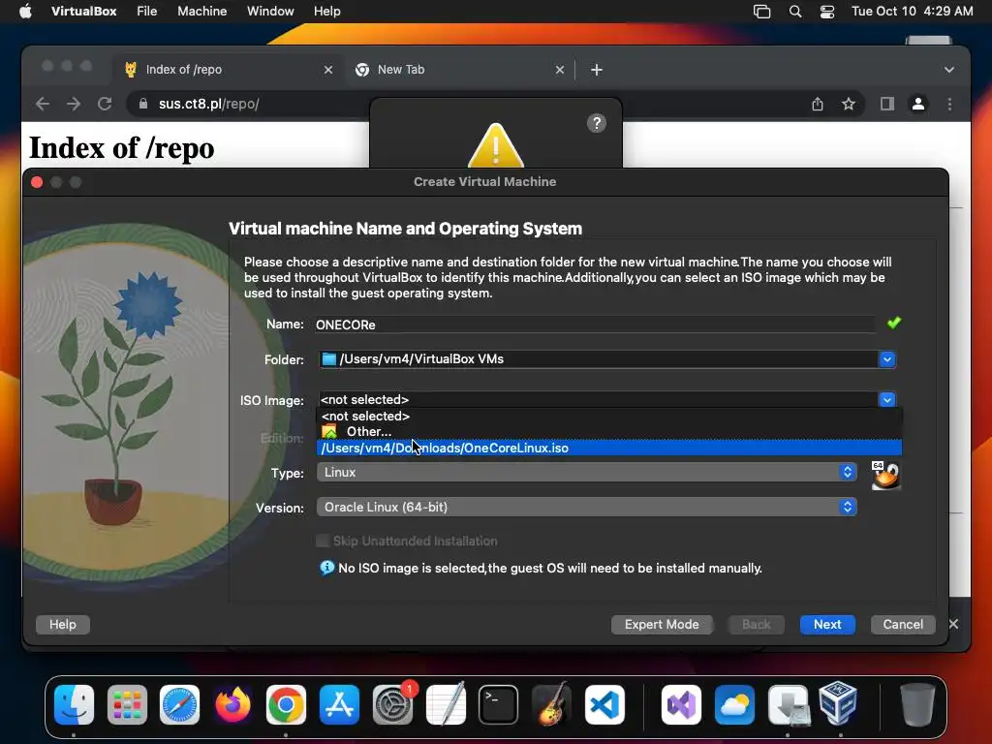The width and height of the screenshot is (992, 744).
Task: Open the Folder dropdown arrow
Action: (x=887, y=359)
